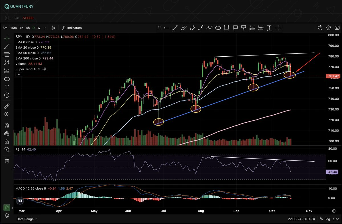Pick the ellipse shape tool in top toolbar
342x224 pixels.
pyautogui.click(x=218, y=28)
